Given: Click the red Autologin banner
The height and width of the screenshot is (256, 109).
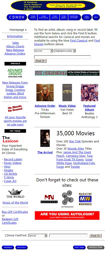Looking at the screenshot, I should click(x=67, y=215).
